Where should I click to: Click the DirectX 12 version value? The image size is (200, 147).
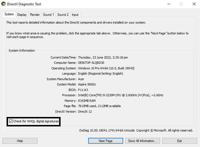[85, 112]
